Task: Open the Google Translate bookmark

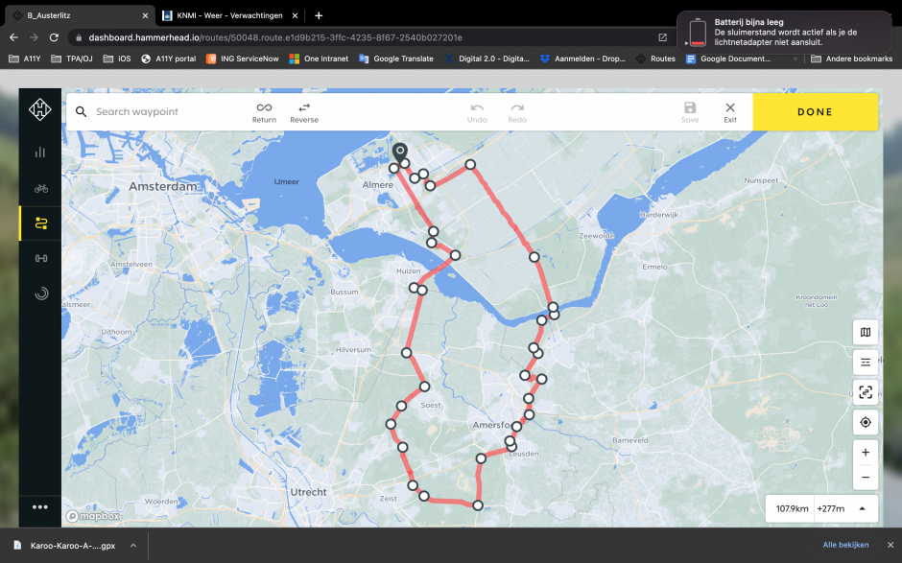Action: pos(395,59)
